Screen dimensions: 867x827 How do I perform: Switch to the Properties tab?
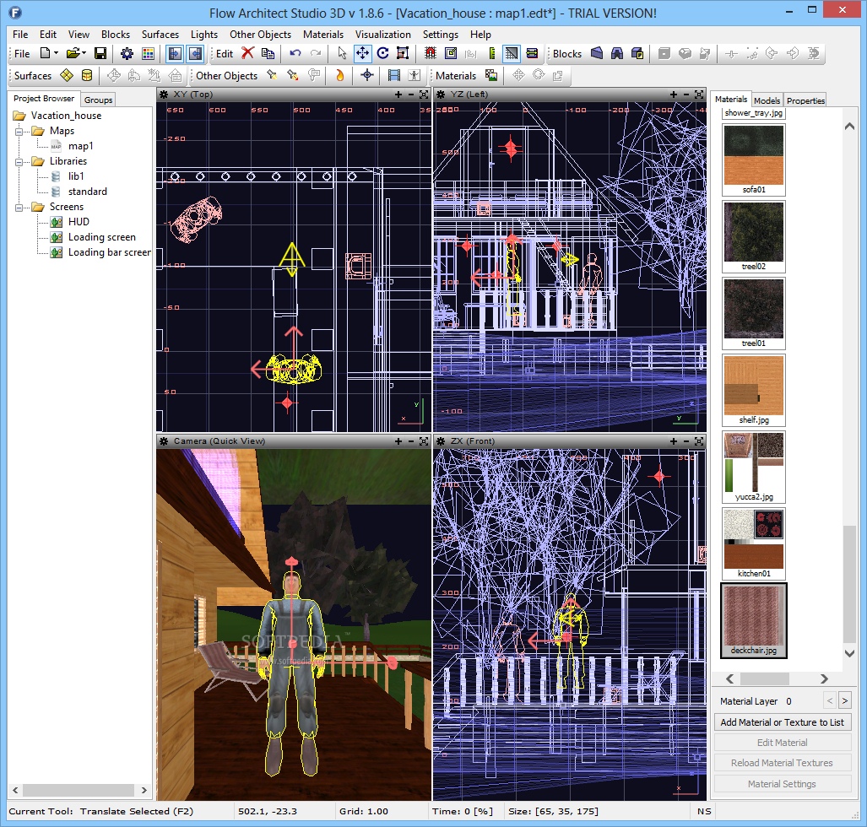pos(805,100)
